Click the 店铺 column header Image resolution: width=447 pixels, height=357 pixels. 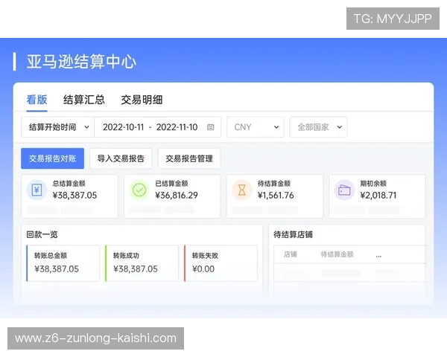291,254
